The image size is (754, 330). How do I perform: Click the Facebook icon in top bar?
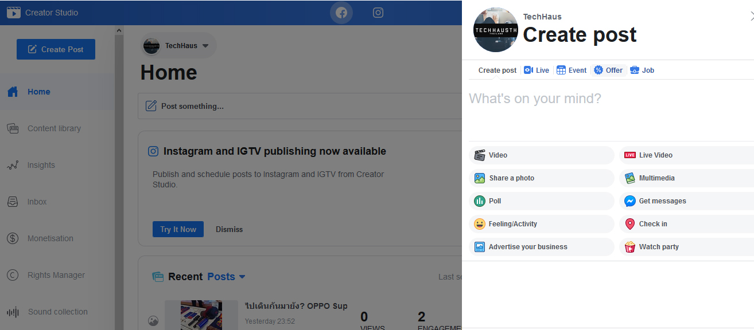coord(341,13)
